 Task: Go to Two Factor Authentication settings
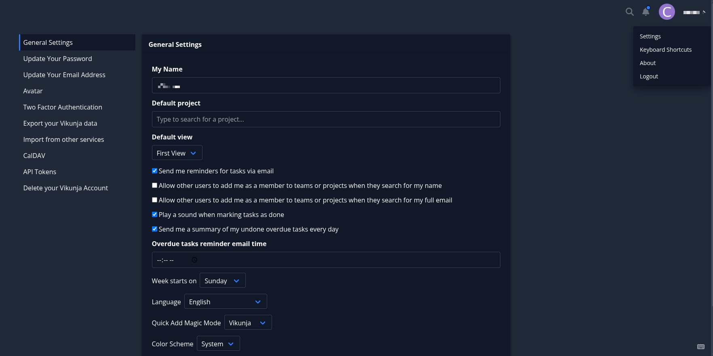click(63, 107)
